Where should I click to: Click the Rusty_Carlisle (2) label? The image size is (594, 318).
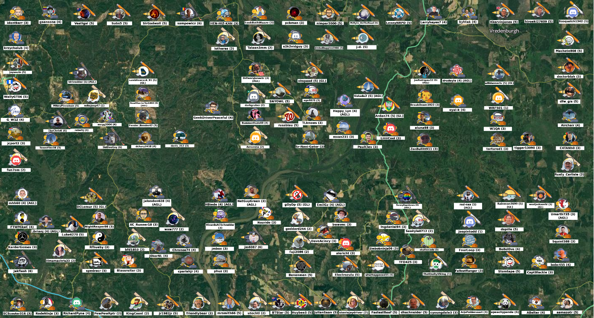pyautogui.click(x=569, y=175)
